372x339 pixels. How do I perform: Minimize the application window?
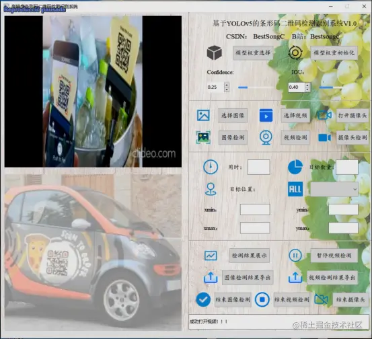pos(331,7)
